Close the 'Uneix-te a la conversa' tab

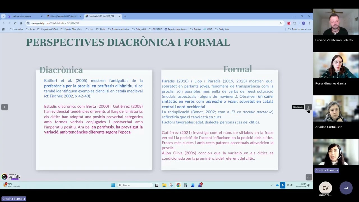pos(42,16)
